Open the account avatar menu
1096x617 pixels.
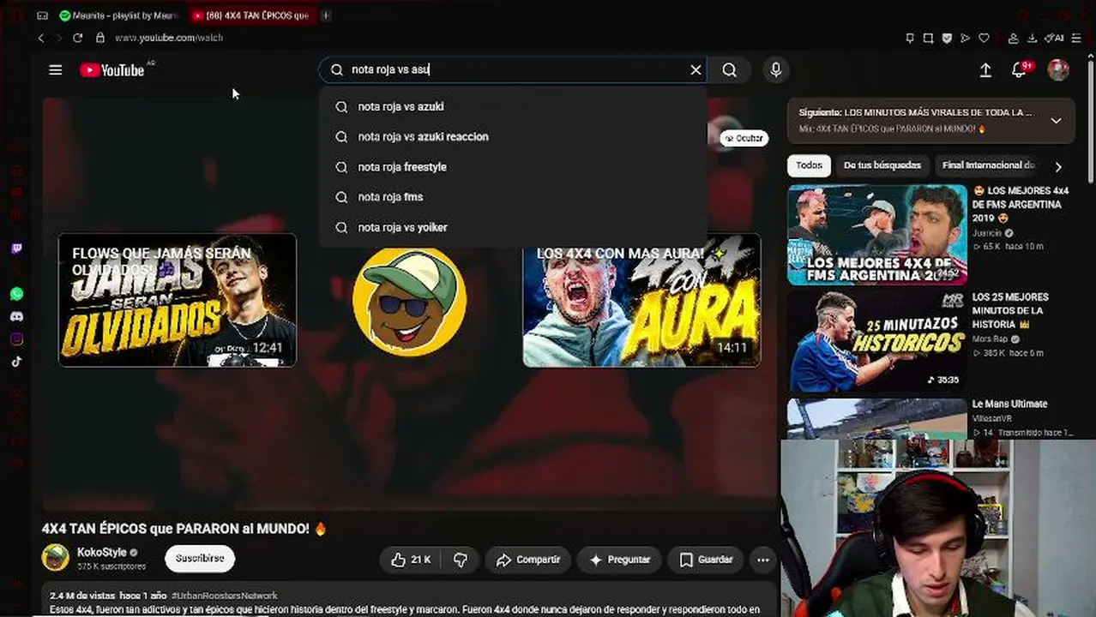click(x=1058, y=70)
